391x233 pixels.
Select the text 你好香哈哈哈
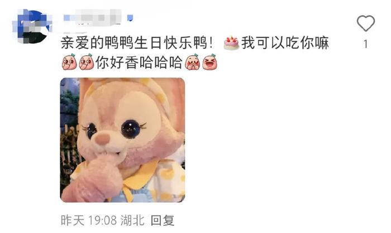tap(139, 62)
